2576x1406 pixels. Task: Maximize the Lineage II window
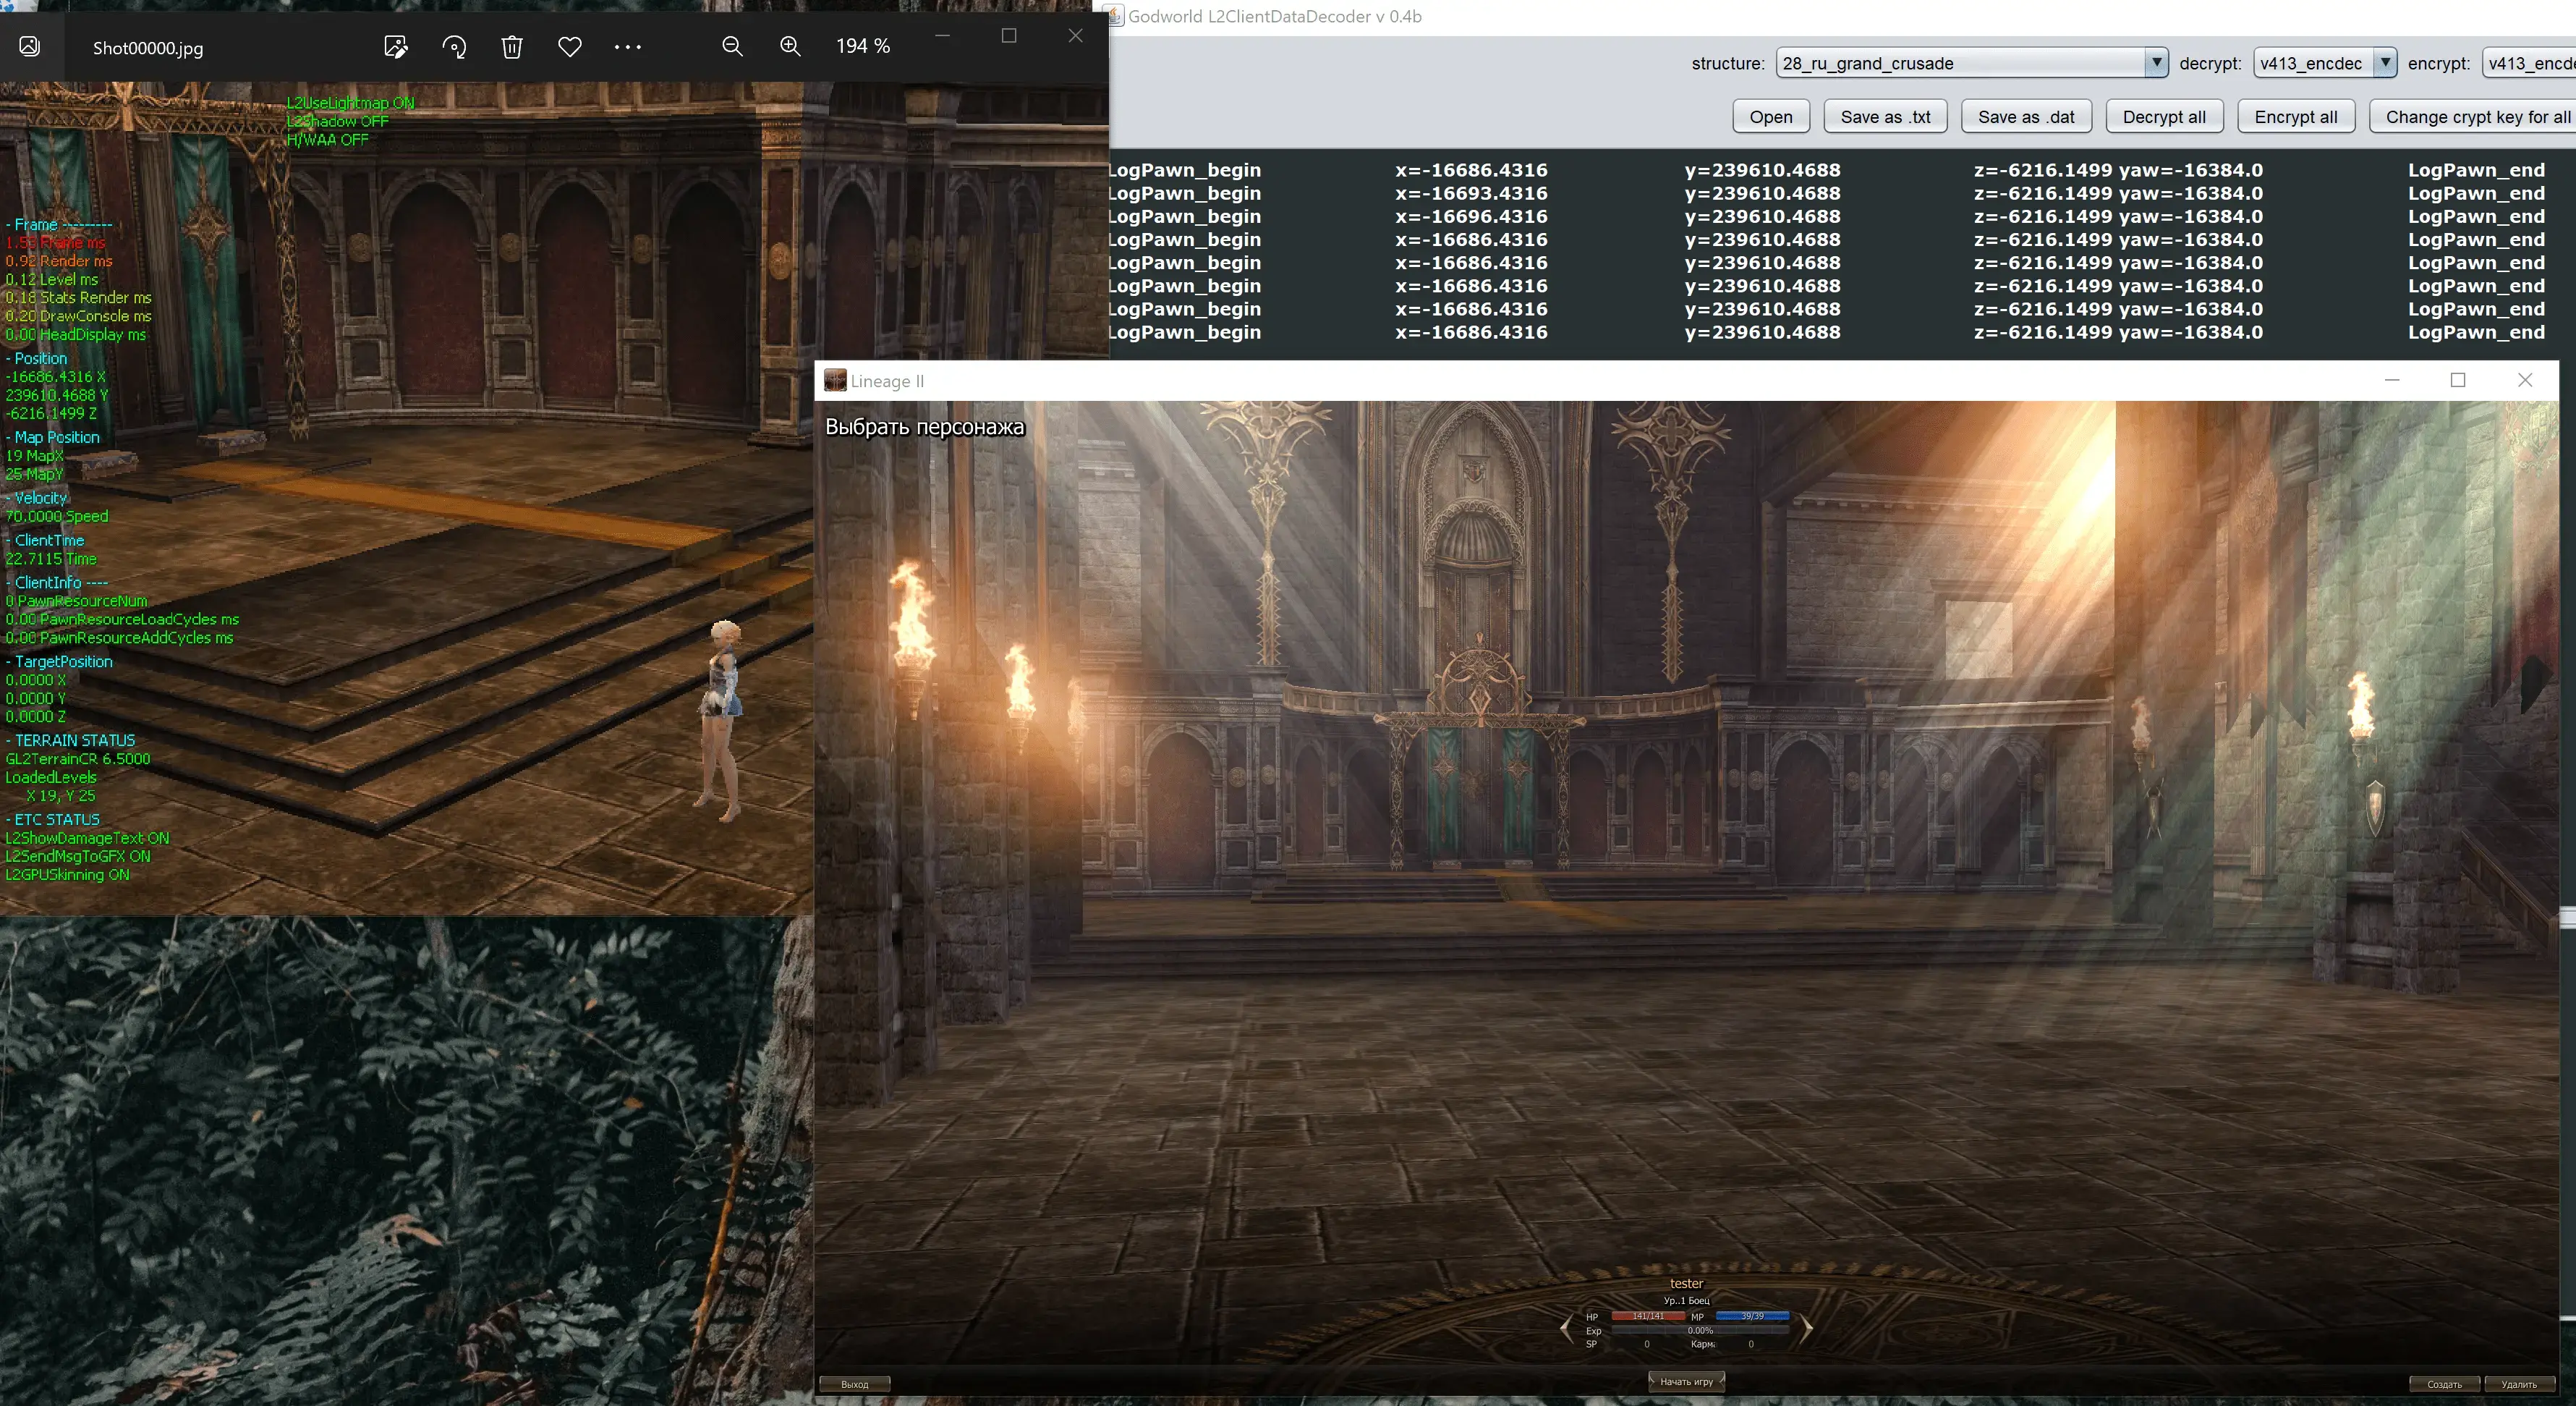(2458, 380)
